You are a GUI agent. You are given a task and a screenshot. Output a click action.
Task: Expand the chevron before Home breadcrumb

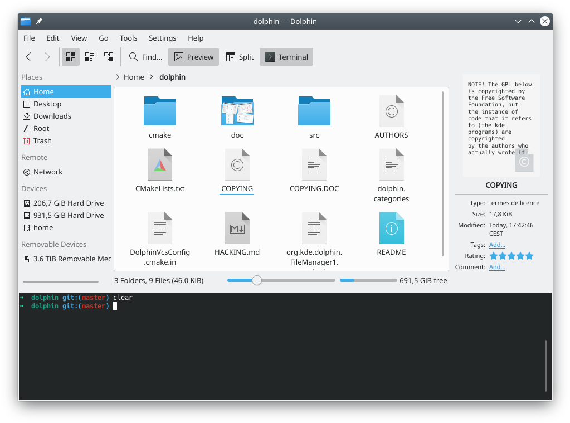tap(118, 77)
